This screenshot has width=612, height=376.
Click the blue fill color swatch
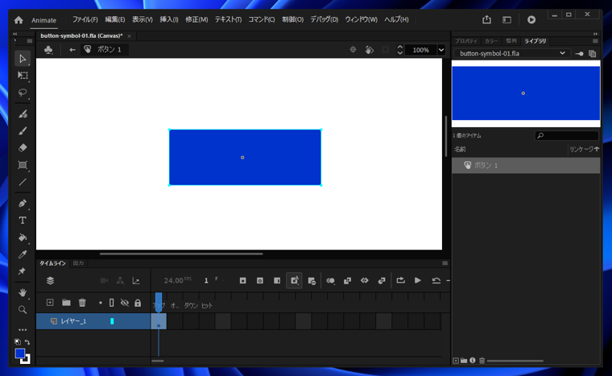coord(20,353)
